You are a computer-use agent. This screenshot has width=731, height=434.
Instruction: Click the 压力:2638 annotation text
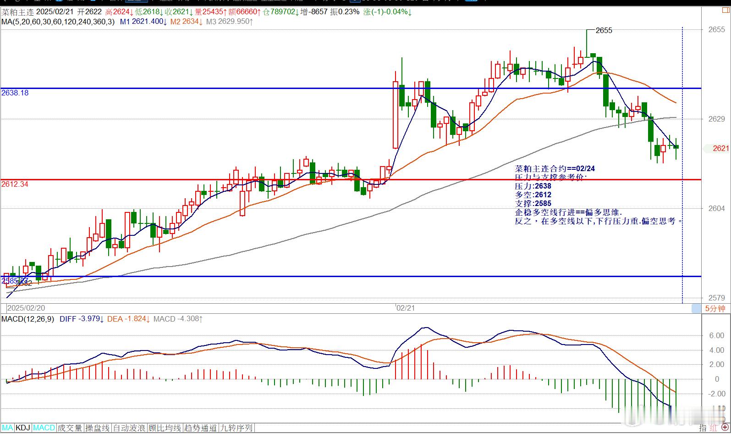[x=533, y=186]
